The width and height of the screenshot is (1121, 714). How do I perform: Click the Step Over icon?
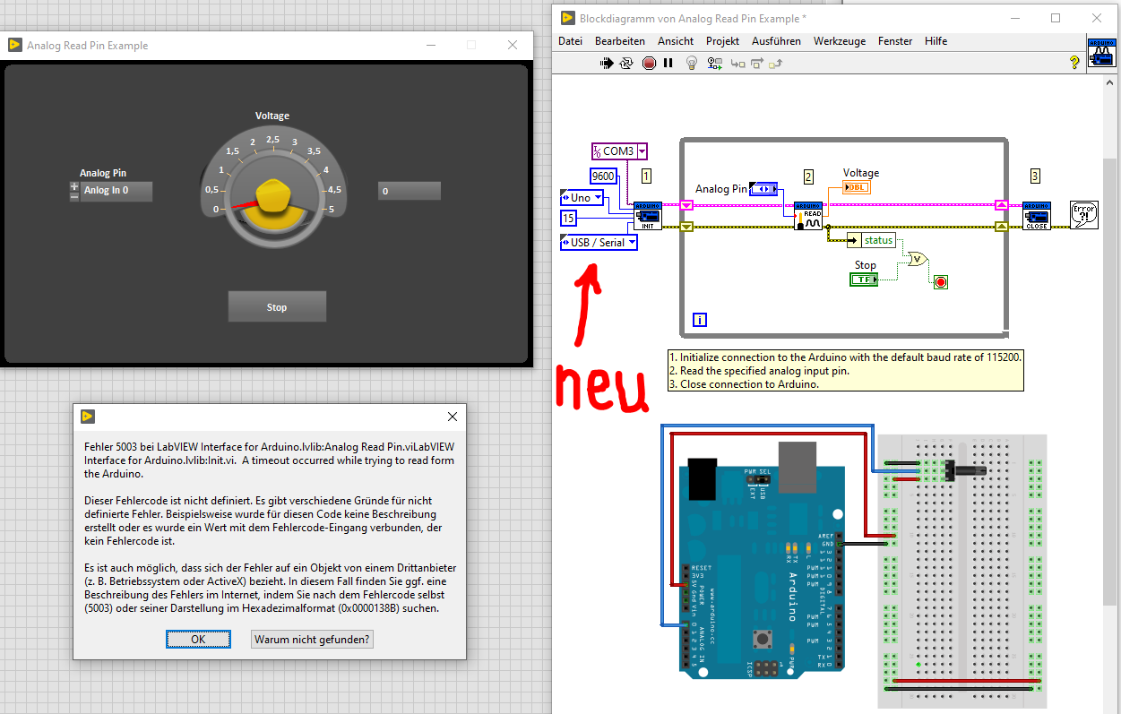coord(757,64)
